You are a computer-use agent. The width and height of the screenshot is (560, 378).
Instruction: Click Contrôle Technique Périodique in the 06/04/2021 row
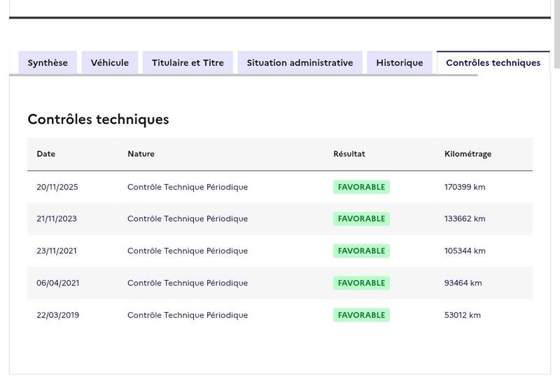click(188, 283)
